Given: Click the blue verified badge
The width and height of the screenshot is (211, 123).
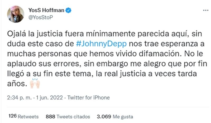Looking at the screenshot, I should tap(69, 11).
